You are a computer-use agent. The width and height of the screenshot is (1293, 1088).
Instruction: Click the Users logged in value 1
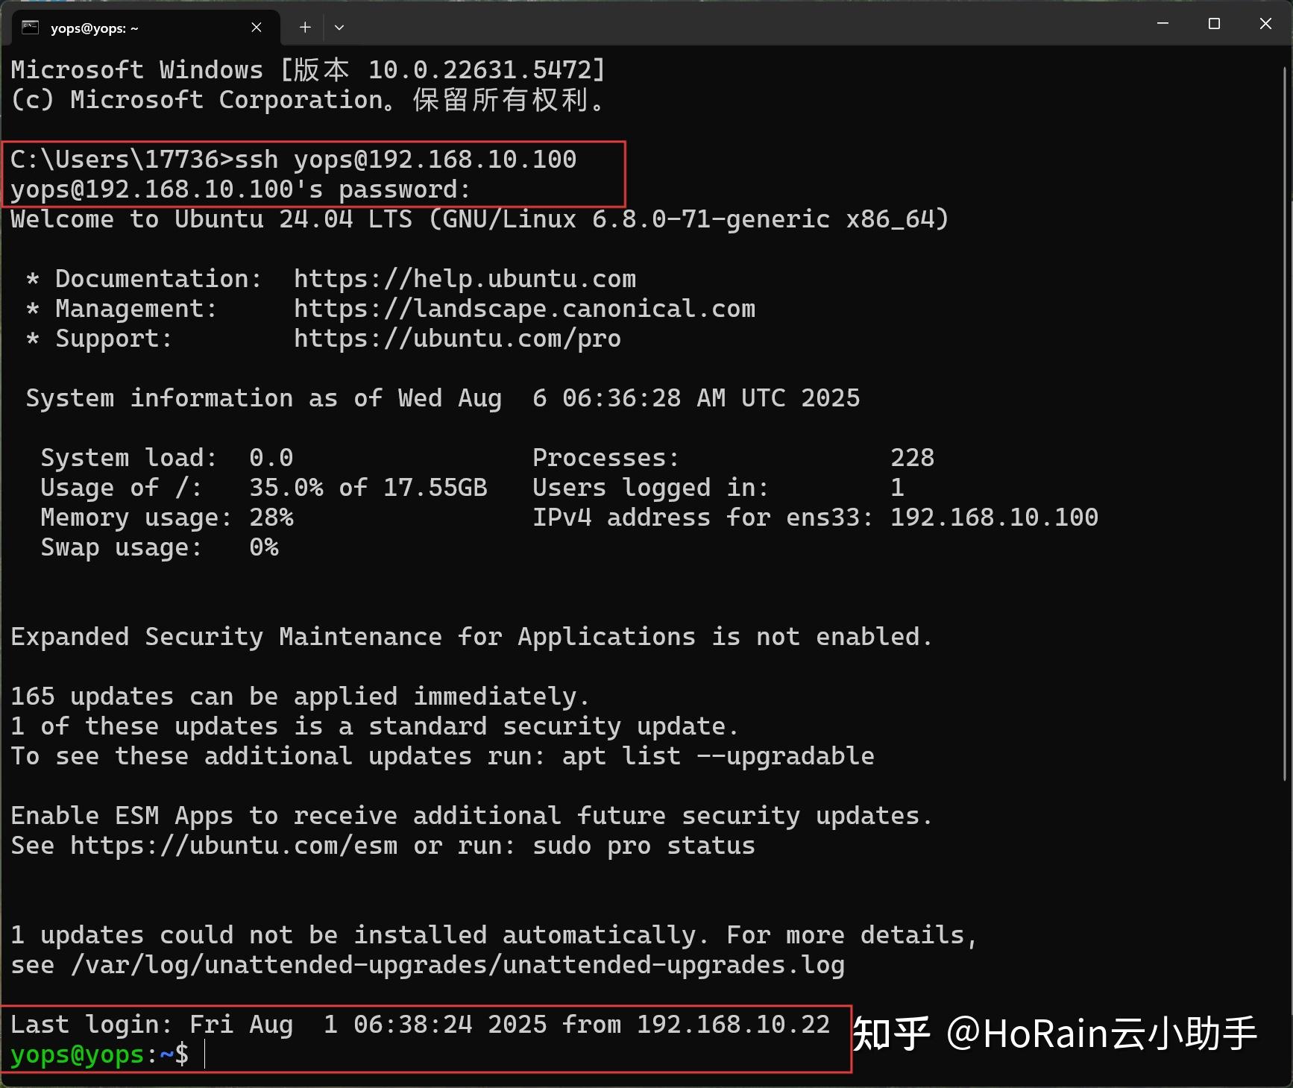click(898, 488)
